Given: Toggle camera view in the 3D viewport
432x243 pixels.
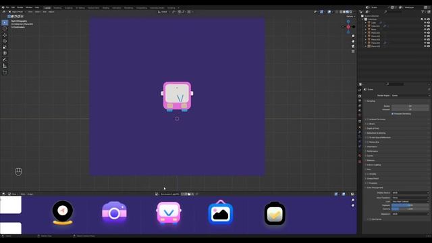Looking at the screenshot, I should tap(353, 46).
